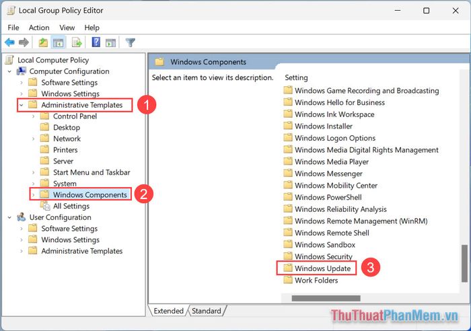Open the Action menu

(x=39, y=28)
